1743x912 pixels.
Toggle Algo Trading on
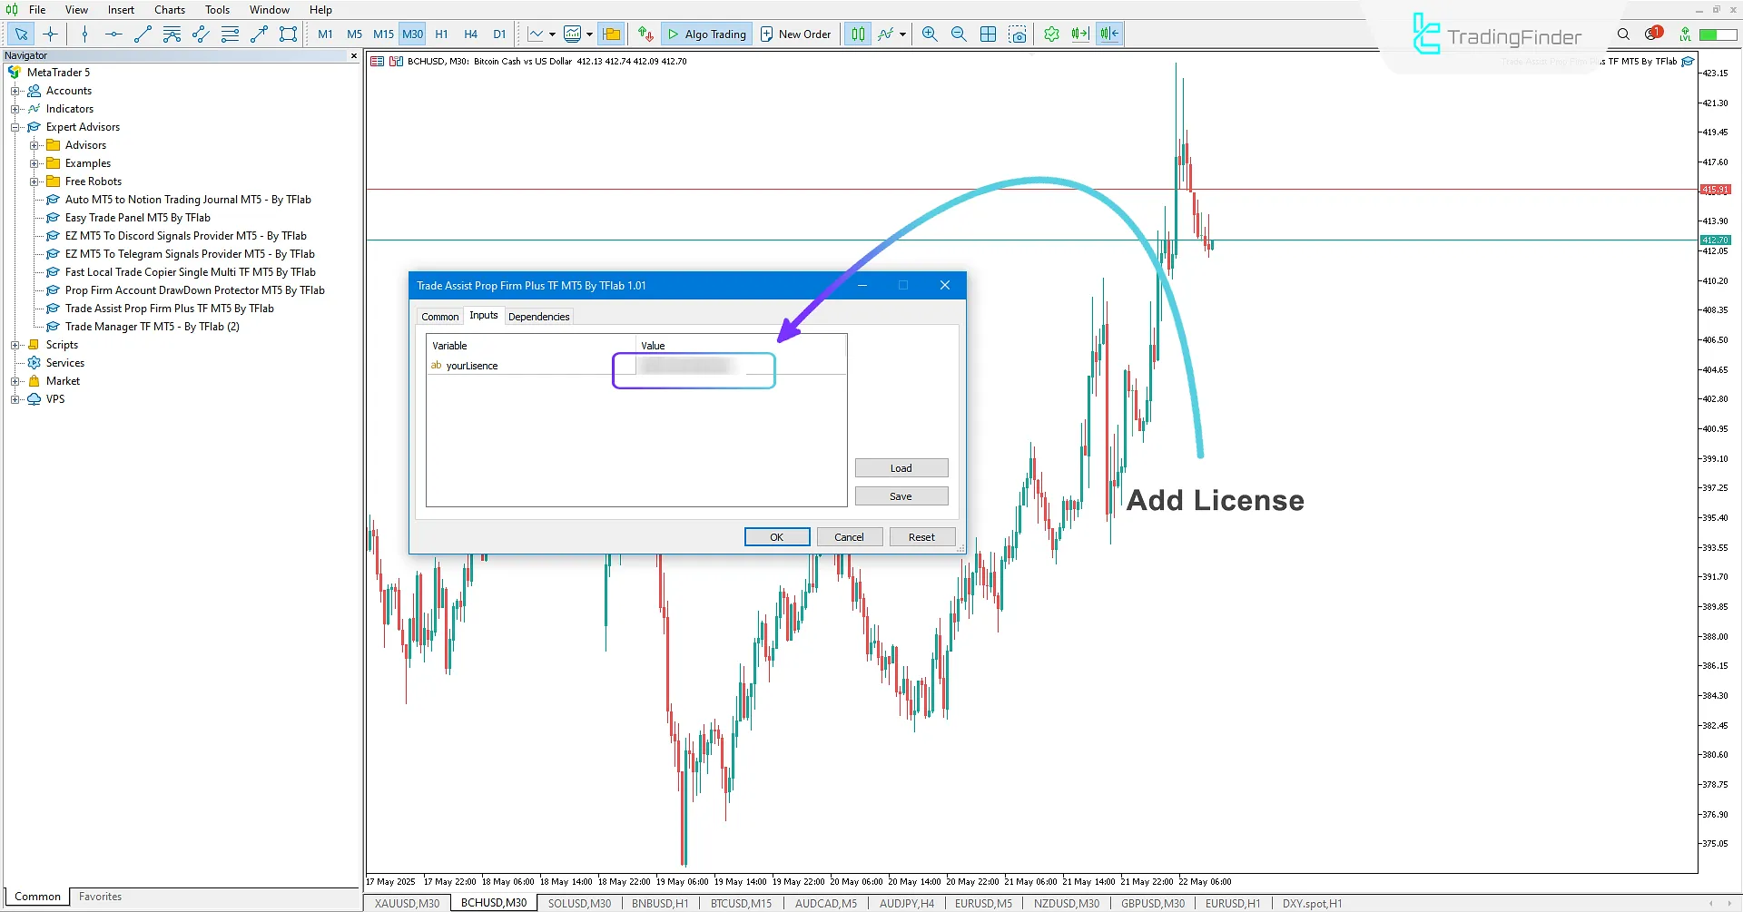point(707,34)
